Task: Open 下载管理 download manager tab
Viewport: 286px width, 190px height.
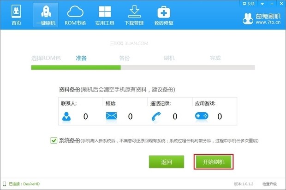Action: [x=134, y=15]
